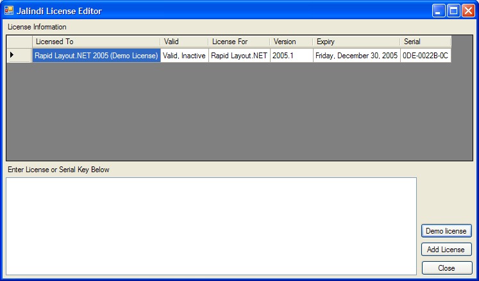Select the 'Rapid Layout.NET 2005 (Demo License)' cell

coord(96,56)
